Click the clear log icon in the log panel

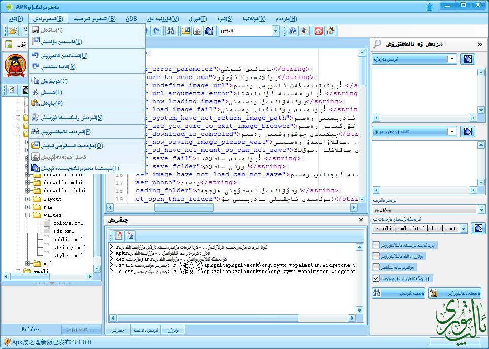[x=118, y=236]
